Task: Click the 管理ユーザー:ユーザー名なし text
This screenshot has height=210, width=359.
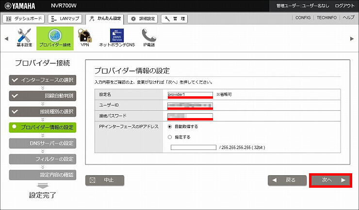Action: click(x=303, y=6)
